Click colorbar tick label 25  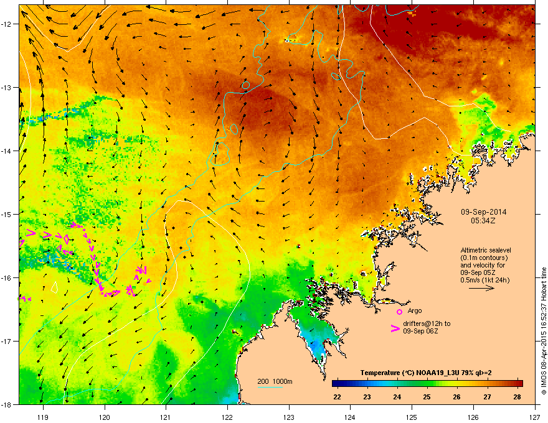(427, 397)
